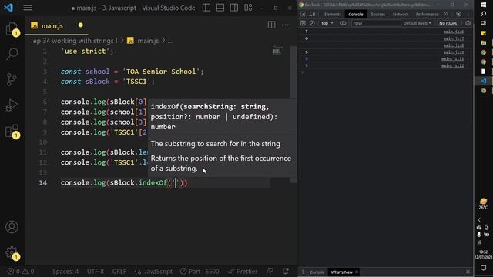
Task: Click the Prettier status bar item
Action: point(243,272)
